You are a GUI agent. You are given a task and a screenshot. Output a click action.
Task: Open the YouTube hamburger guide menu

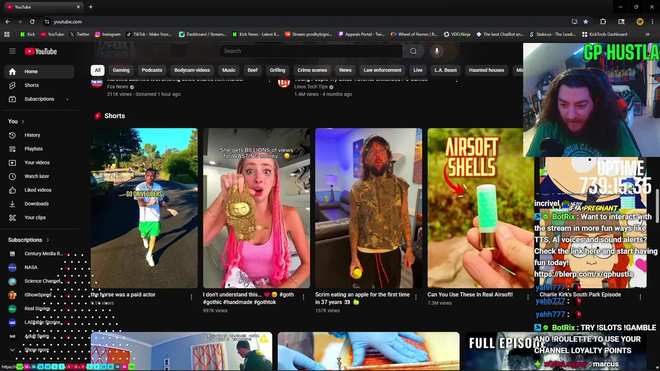click(x=12, y=51)
